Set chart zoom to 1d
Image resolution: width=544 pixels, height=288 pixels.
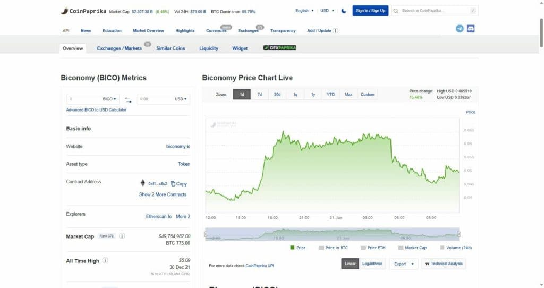tap(242, 95)
